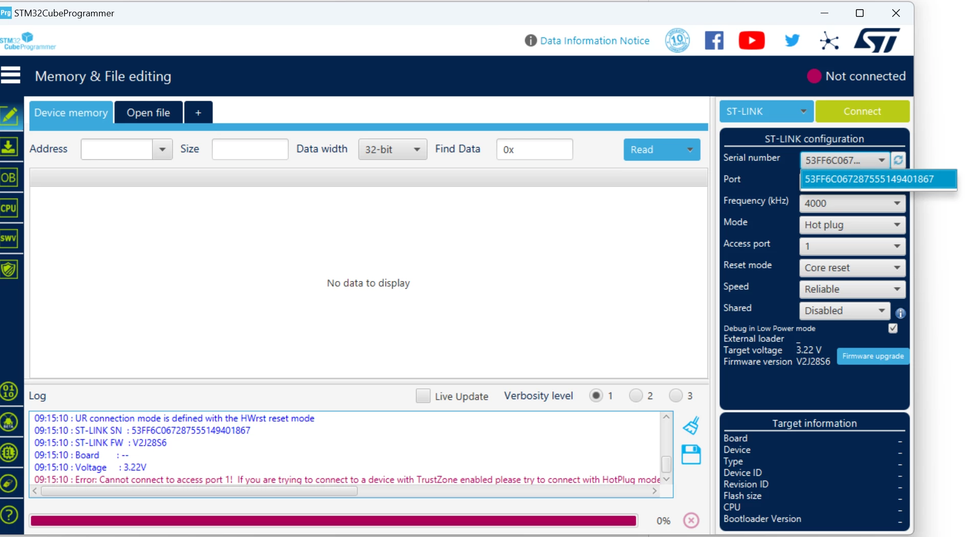Switch to the Open file tab
This screenshot has height=537, width=973.
pyautogui.click(x=148, y=112)
